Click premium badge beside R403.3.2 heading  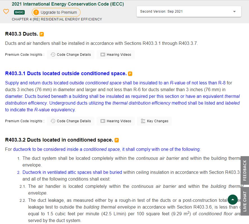tap(116, 140)
